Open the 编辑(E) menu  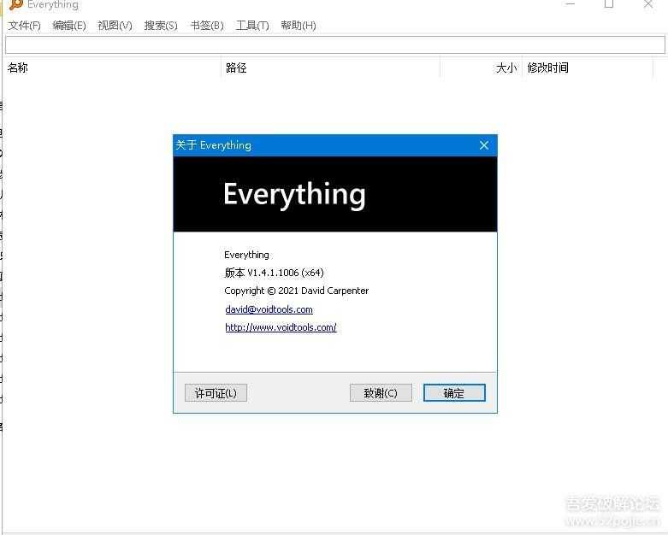[x=69, y=26]
